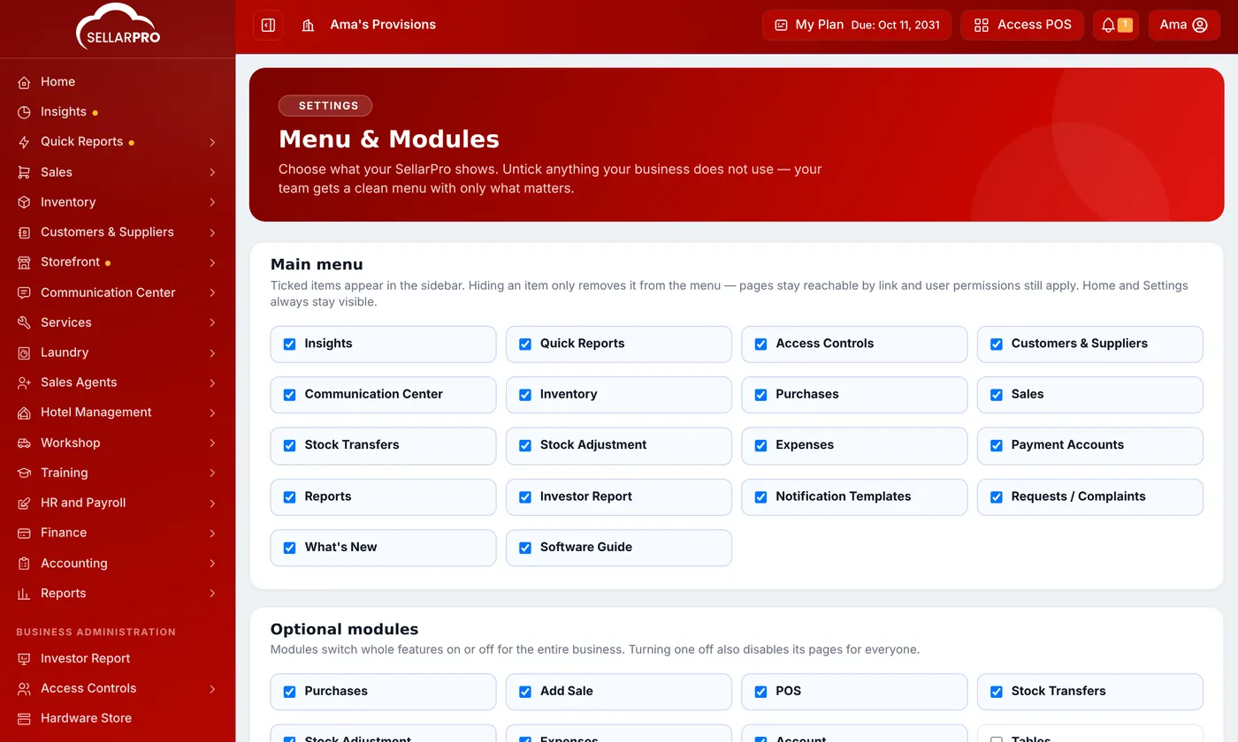
Task: Click the Customers & Suppliers contacts icon
Action: pyautogui.click(x=24, y=232)
